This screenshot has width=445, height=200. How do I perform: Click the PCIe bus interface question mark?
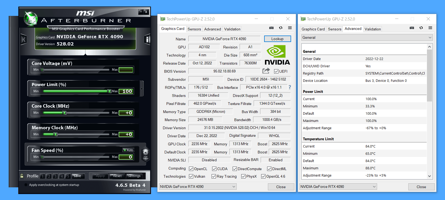[x=290, y=87]
